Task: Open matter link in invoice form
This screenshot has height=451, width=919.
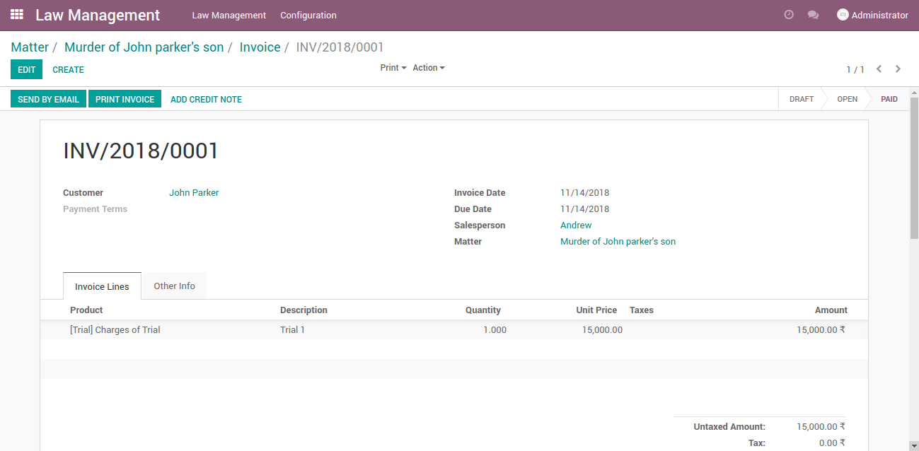Action: click(x=618, y=241)
